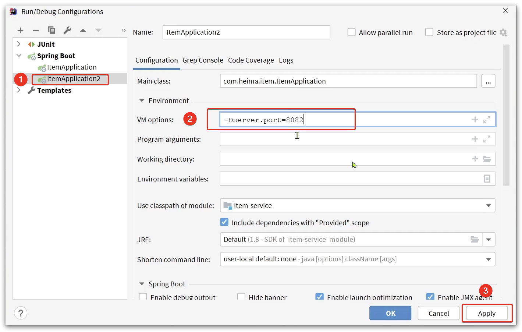Image resolution: width=522 pixels, height=332 pixels.
Task: Expand the VM options field
Action: (x=487, y=120)
